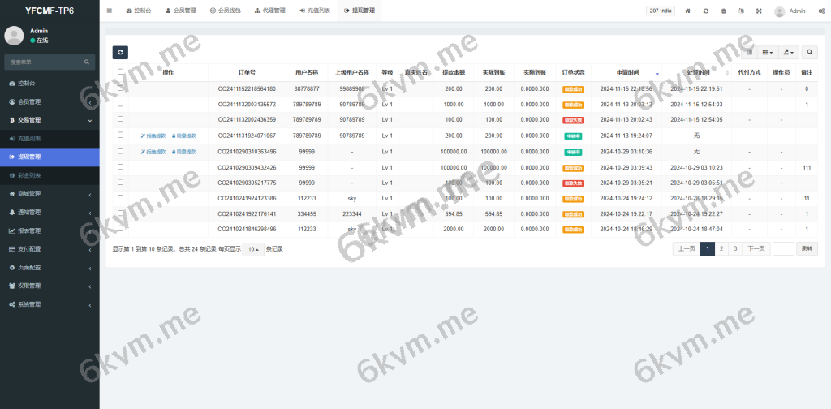Toggle table view icon in table toolbar
Viewport: 831px width, 409px height.
click(750, 52)
